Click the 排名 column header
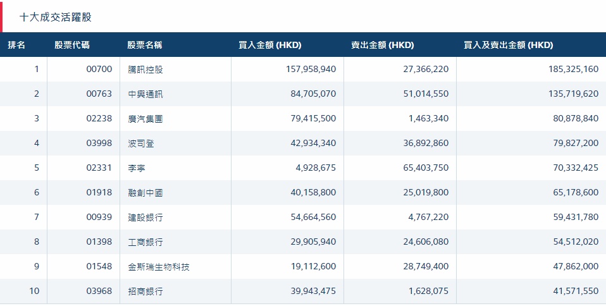The image size is (606, 306). click(17, 45)
